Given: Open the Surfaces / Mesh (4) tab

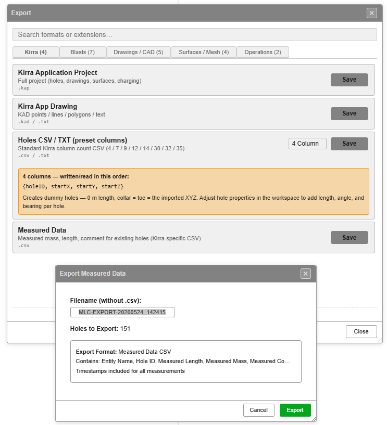Looking at the screenshot, I should 204,52.
